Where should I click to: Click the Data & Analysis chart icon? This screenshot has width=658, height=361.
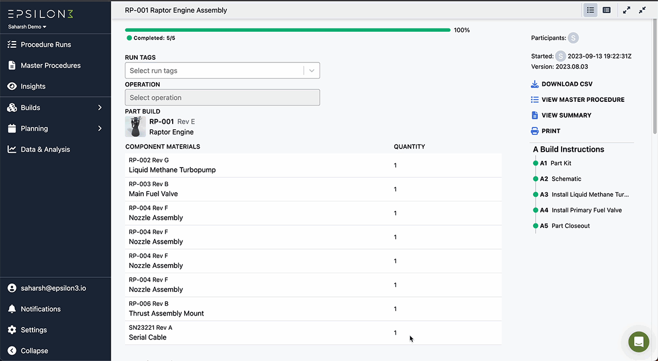[x=11, y=149]
